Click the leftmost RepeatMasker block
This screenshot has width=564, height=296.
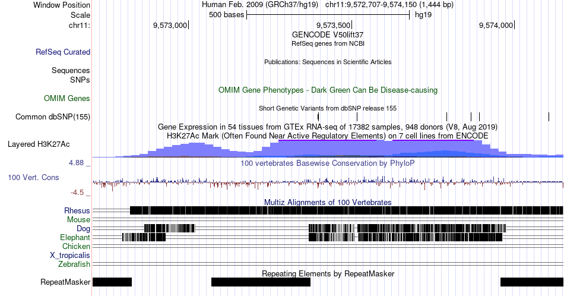click(x=112, y=282)
